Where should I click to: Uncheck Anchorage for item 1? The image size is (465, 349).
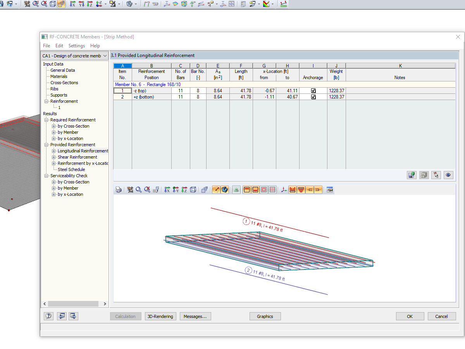313,90
